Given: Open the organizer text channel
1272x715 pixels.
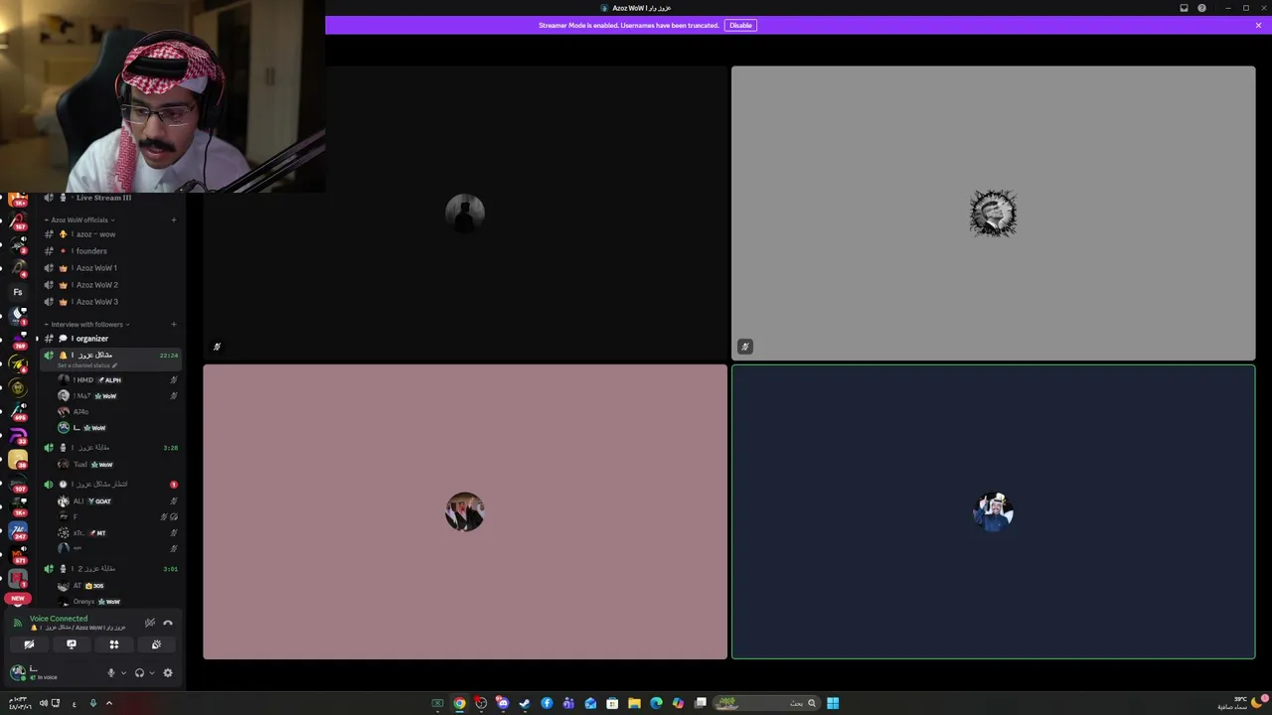Looking at the screenshot, I should (x=109, y=339).
